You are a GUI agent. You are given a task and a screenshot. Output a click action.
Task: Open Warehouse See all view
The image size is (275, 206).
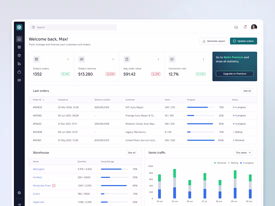pos(131,153)
